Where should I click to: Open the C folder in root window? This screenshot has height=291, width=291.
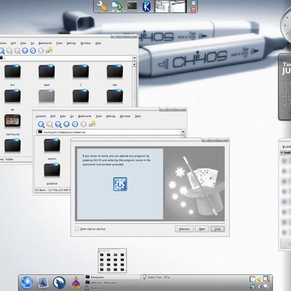(x=81, y=71)
